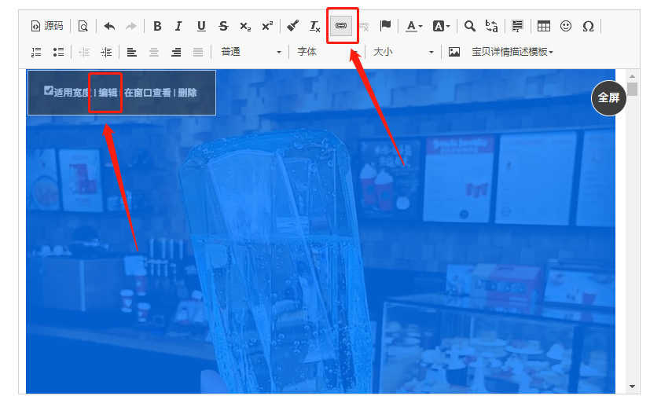Select the inserted glass image
The height and width of the screenshot is (396, 650).
click(321, 232)
